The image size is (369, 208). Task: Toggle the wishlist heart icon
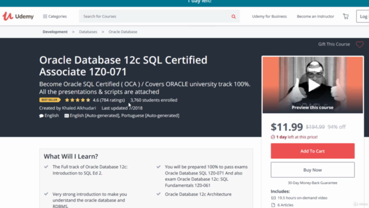click(x=360, y=44)
